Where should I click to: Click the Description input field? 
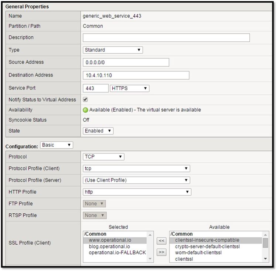[x=166, y=38]
